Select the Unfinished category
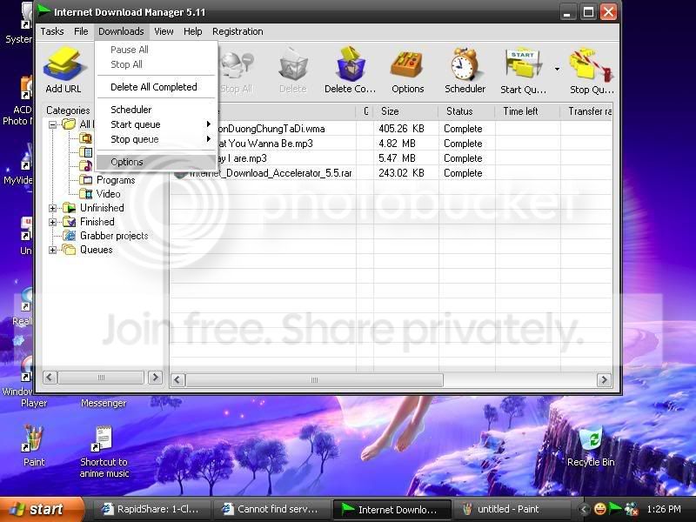 pos(102,208)
